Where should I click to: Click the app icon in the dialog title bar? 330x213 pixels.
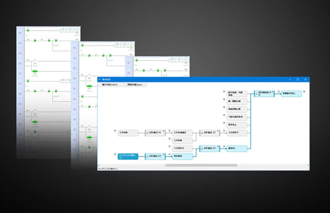[x=100, y=79]
